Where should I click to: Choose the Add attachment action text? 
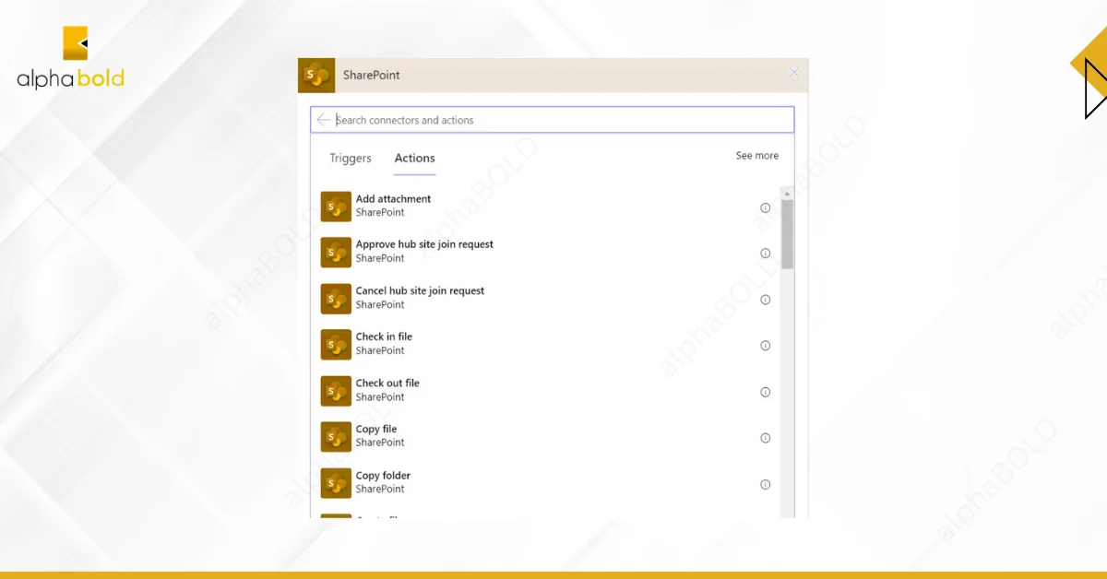click(x=393, y=199)
